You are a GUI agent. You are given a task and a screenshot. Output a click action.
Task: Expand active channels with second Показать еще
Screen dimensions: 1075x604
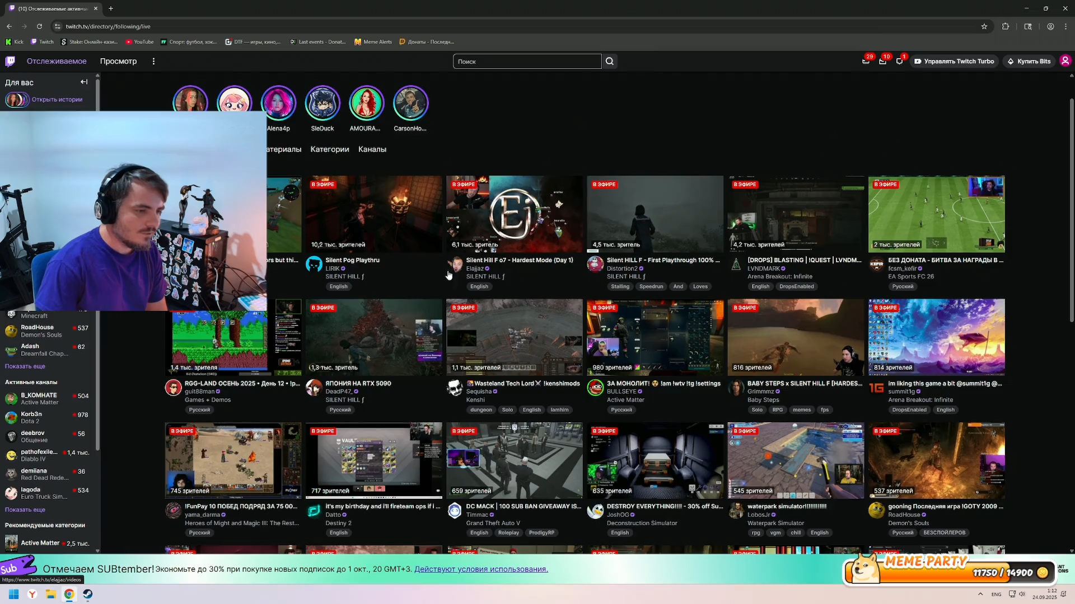pyautogui.click(x=25, y=509)
